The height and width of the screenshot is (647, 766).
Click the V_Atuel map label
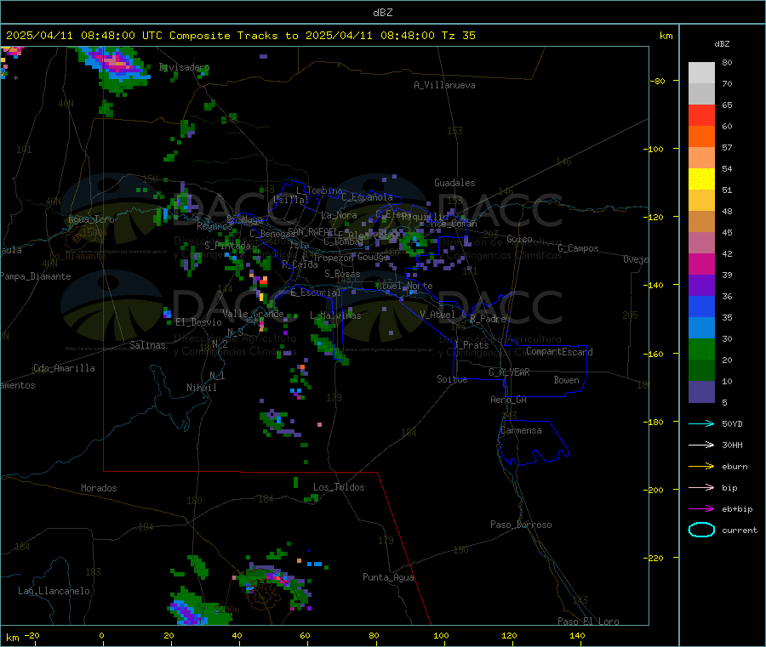pos(437,315)
